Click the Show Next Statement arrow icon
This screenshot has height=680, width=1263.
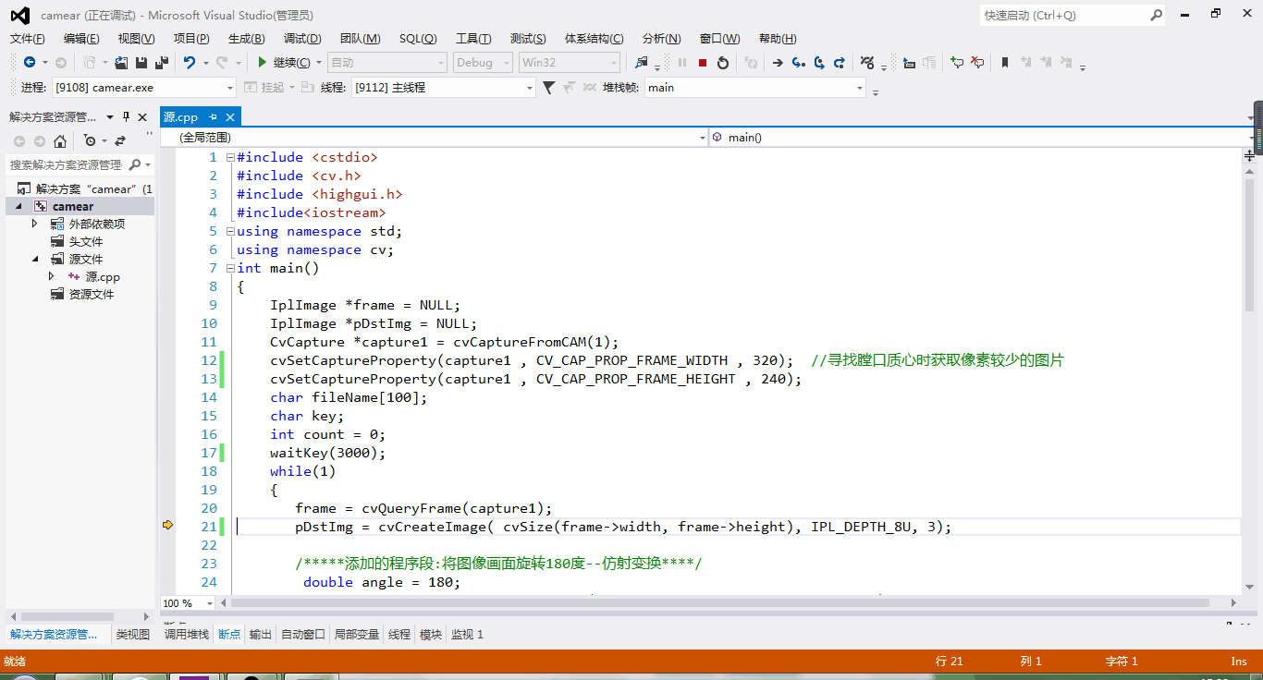[778, 63]
